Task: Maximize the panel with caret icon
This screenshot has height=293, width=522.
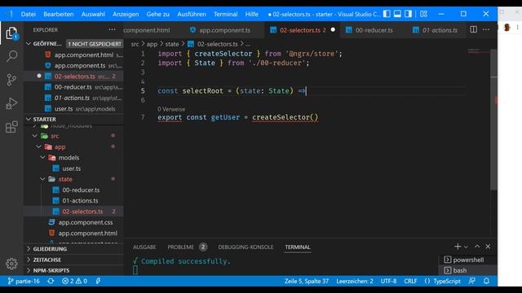Action: 477,247
